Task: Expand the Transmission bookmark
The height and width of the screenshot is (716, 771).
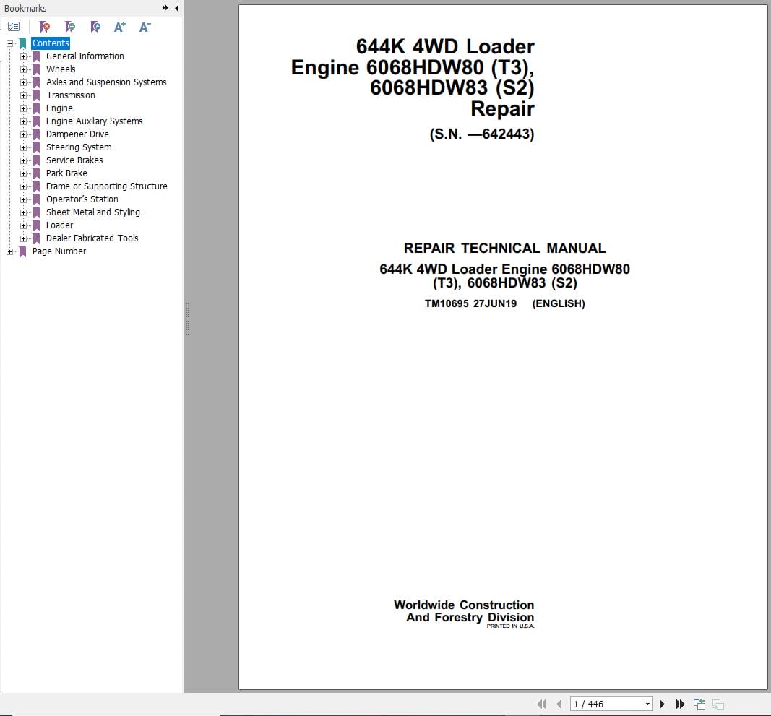Action: tap(23, 95)
